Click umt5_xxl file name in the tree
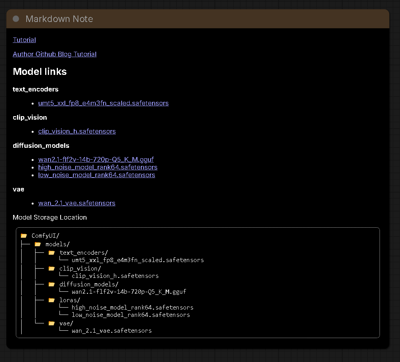 click(138, 260)
